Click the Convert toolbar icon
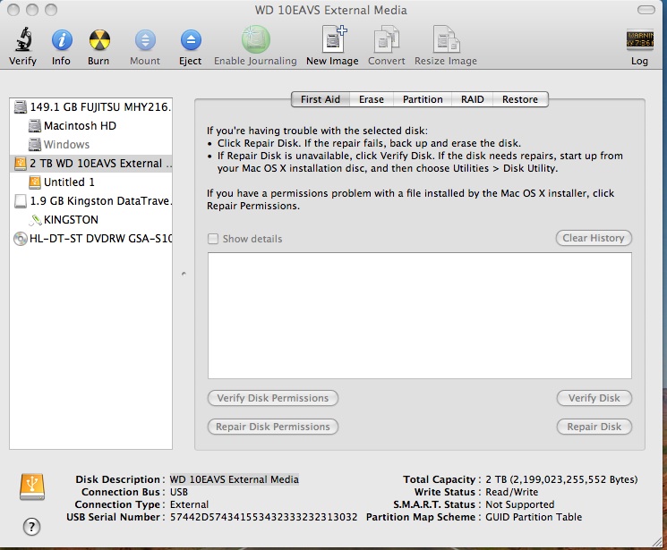Image resolution: width=667 pixels, height=550 pixels. pyautogui.click(x=386, y=39)
